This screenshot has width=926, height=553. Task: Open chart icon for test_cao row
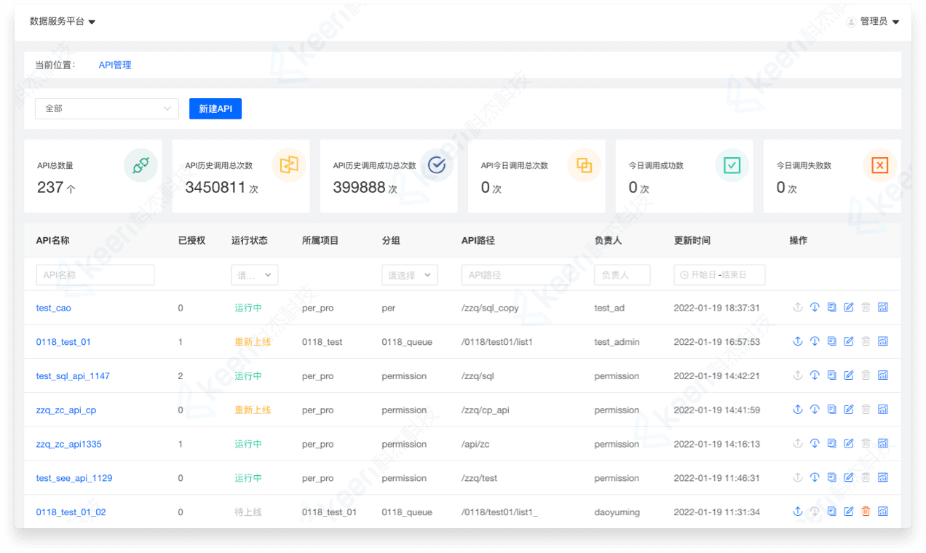(882, 308)
